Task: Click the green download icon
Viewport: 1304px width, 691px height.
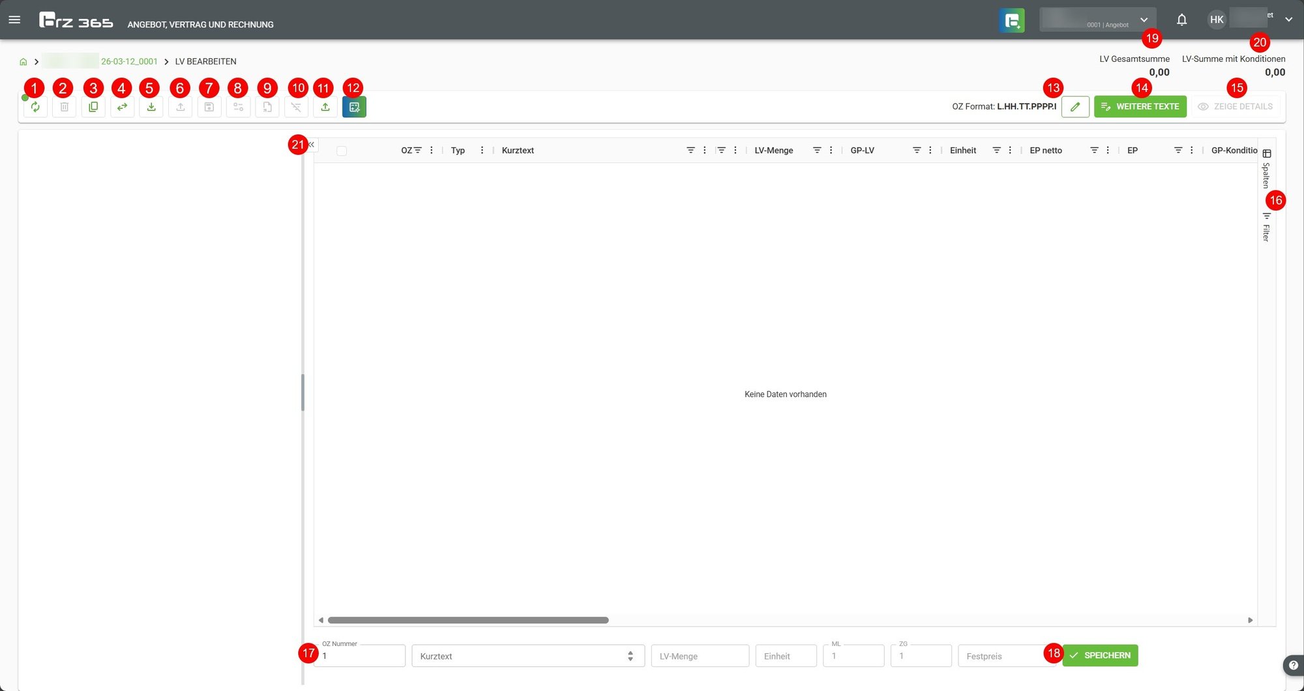Action: click(x=151, y=107)
